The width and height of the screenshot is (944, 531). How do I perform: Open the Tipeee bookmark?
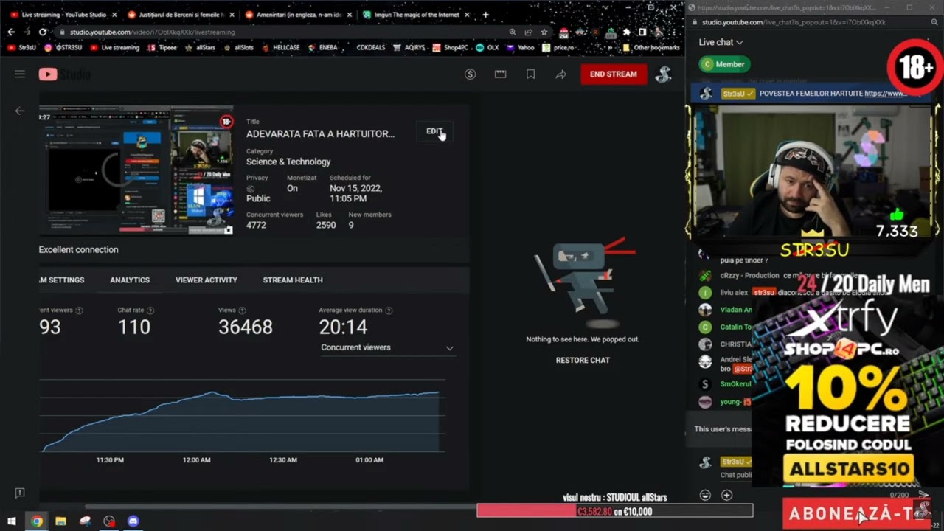click(x=162, y=47)
